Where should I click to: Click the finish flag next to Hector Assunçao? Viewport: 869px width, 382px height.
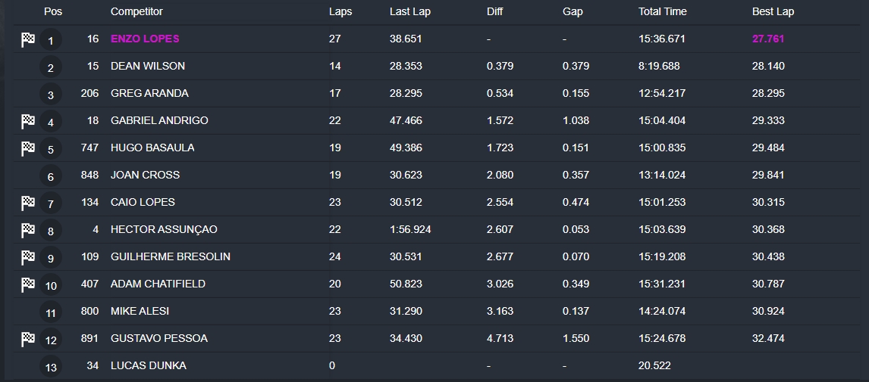tap(28, 230)
